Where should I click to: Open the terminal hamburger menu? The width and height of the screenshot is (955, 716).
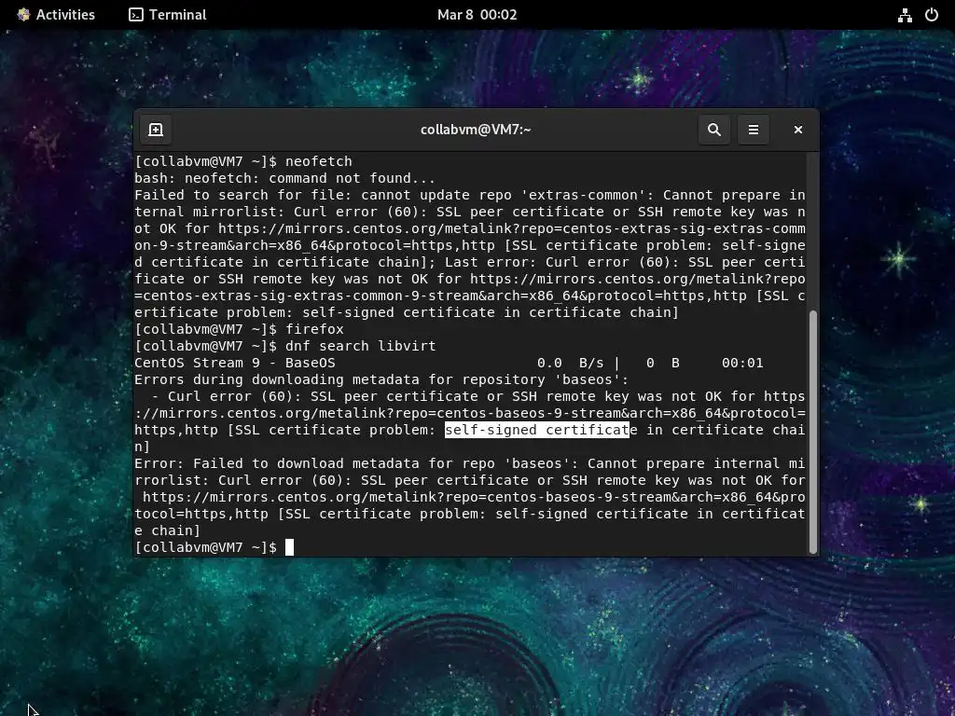(754, 130)
